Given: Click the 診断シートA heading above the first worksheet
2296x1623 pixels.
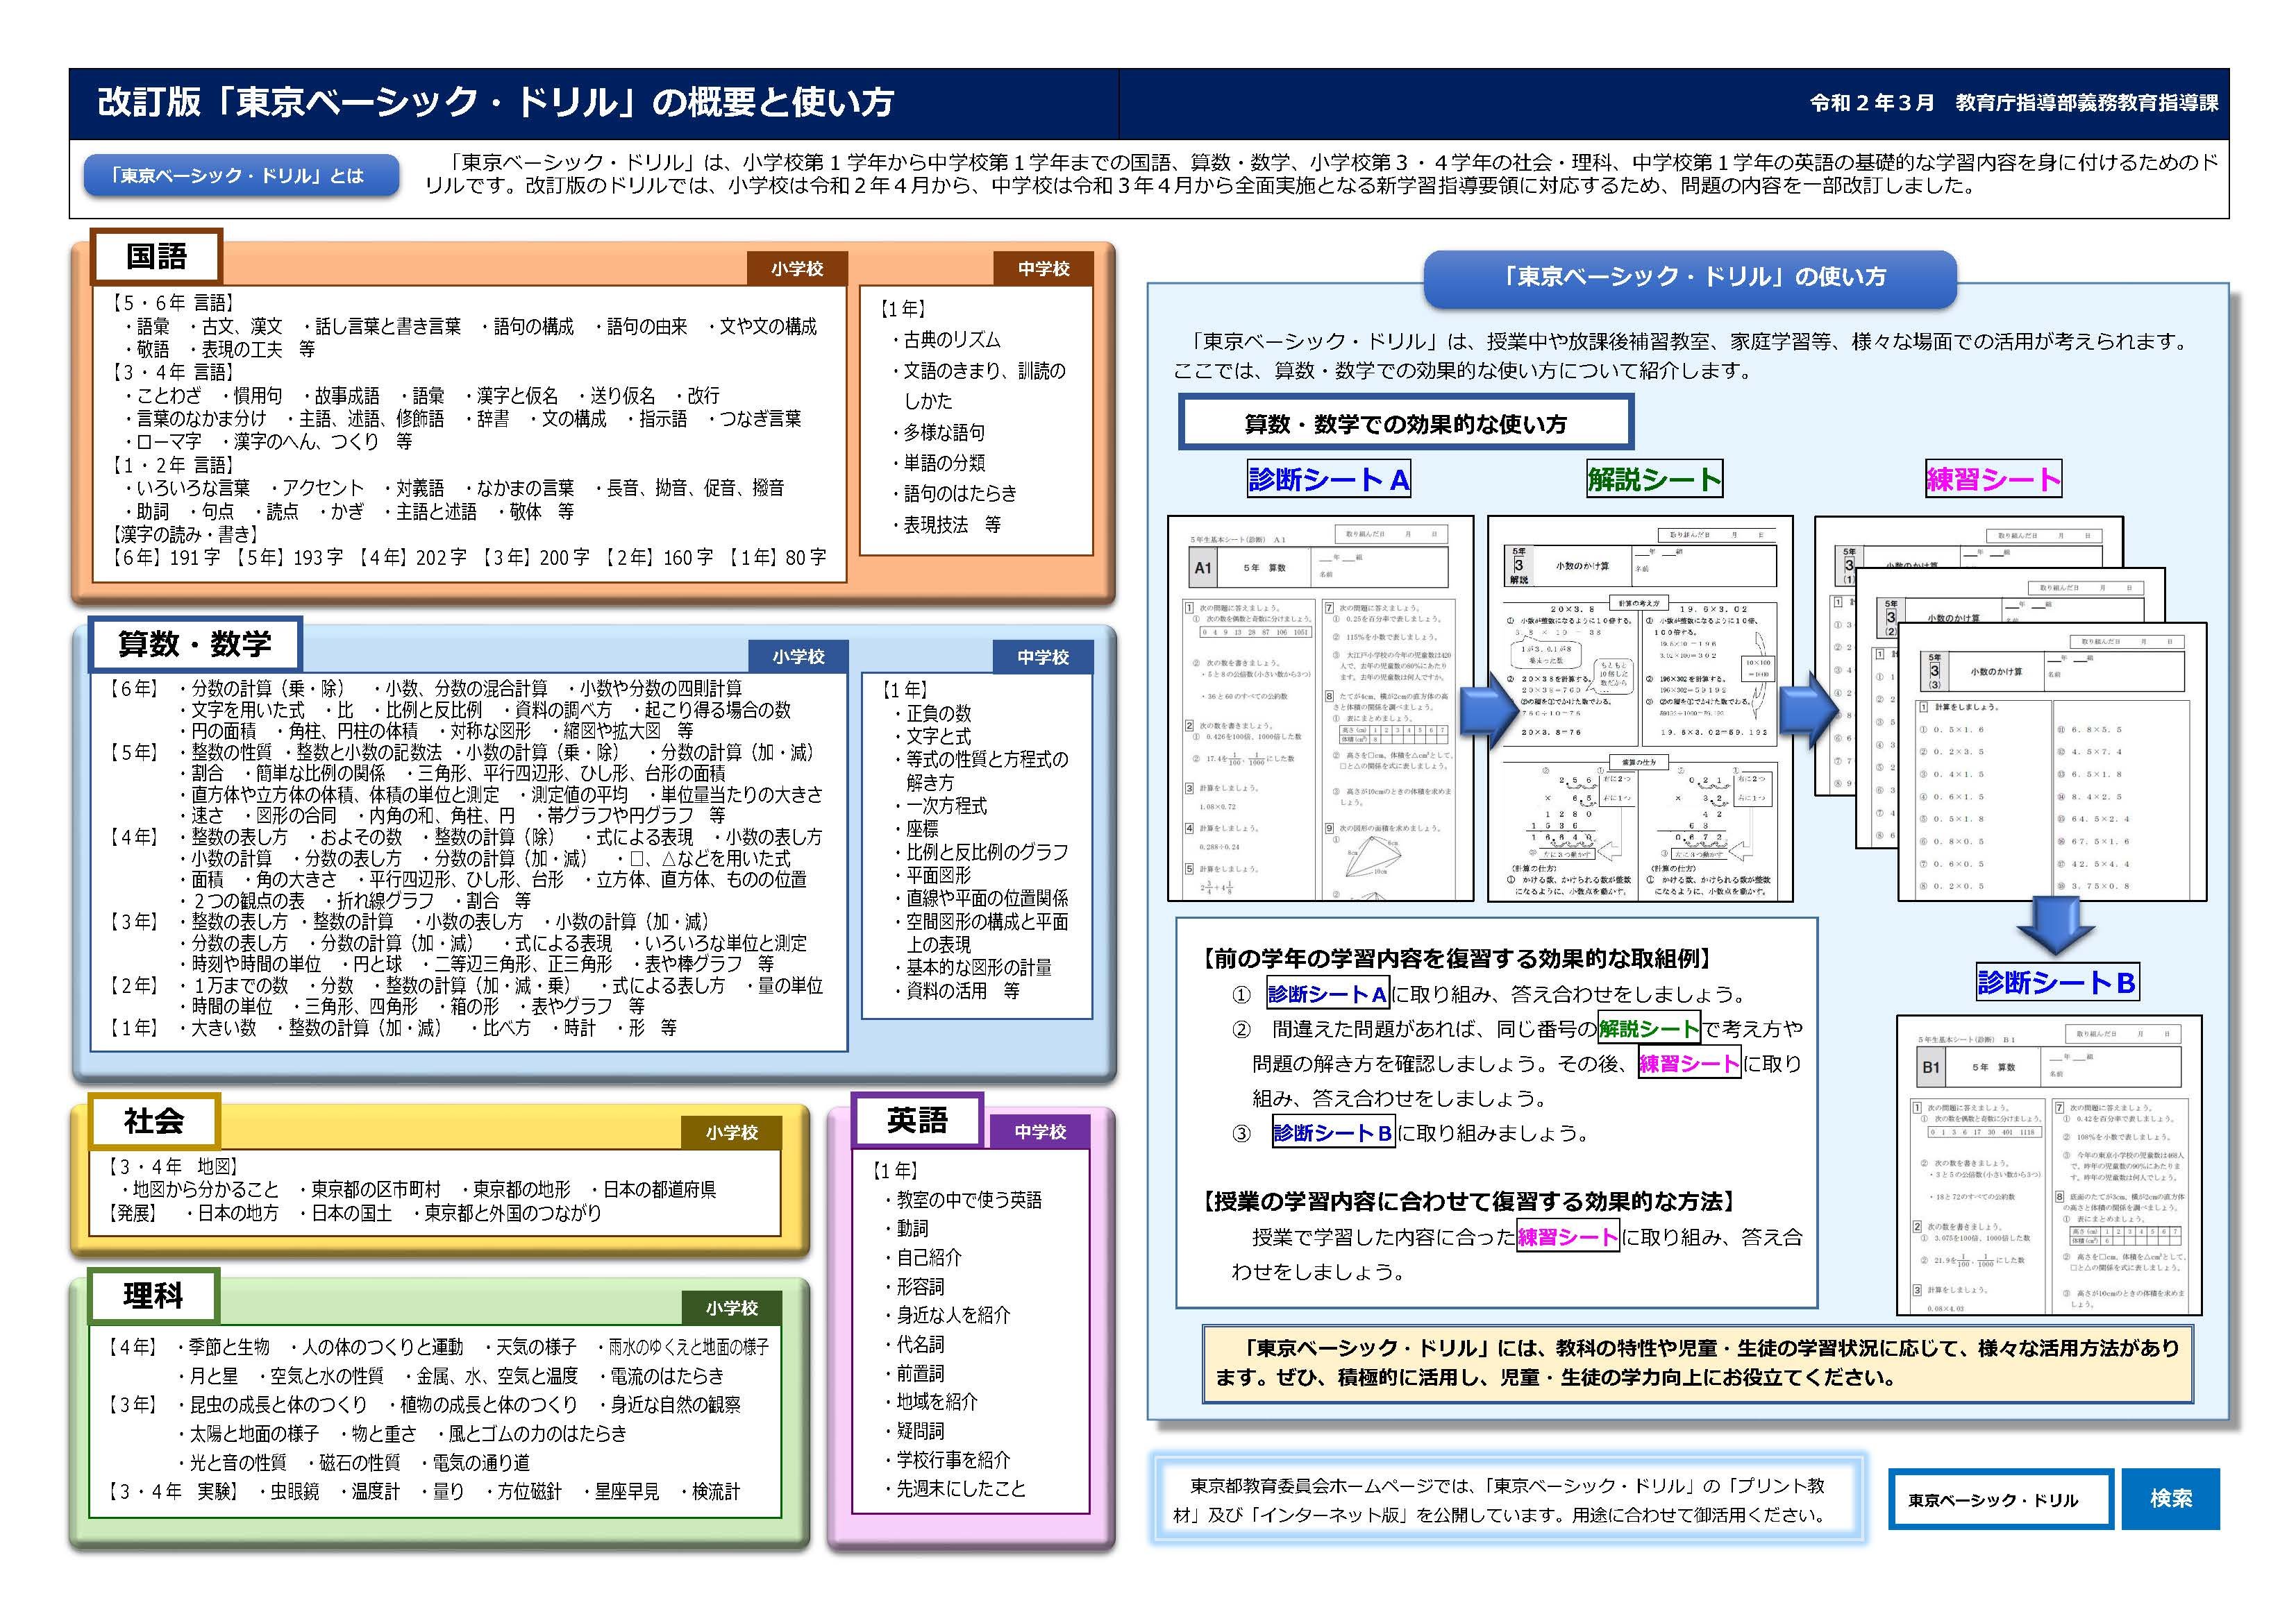Looking at the screenshot, I should coord(1329,479).
